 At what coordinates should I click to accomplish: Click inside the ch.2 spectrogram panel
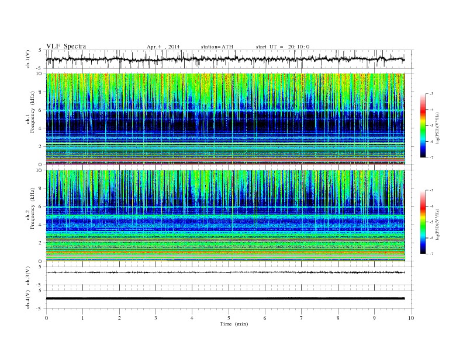coord(225,216)
